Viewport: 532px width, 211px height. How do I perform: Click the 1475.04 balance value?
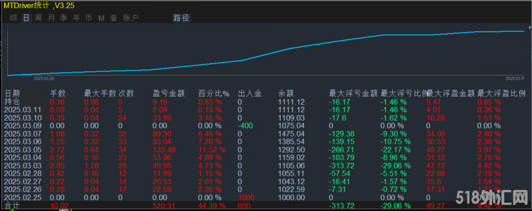tap(291, 134)
